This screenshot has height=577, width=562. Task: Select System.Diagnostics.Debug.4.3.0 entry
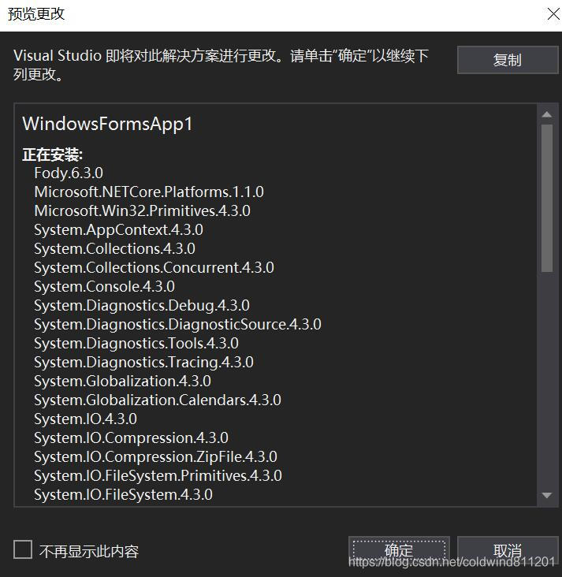point(142,305)
